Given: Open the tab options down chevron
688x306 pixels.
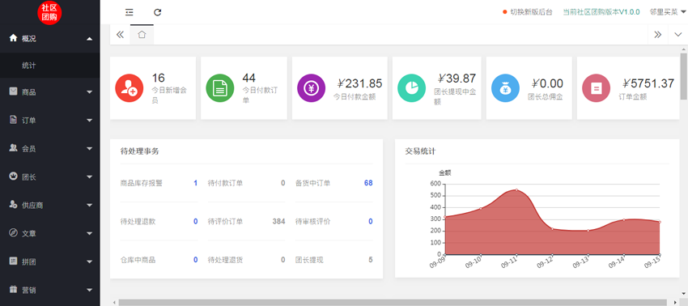Looking at the screenshot, I should (677, 35).
